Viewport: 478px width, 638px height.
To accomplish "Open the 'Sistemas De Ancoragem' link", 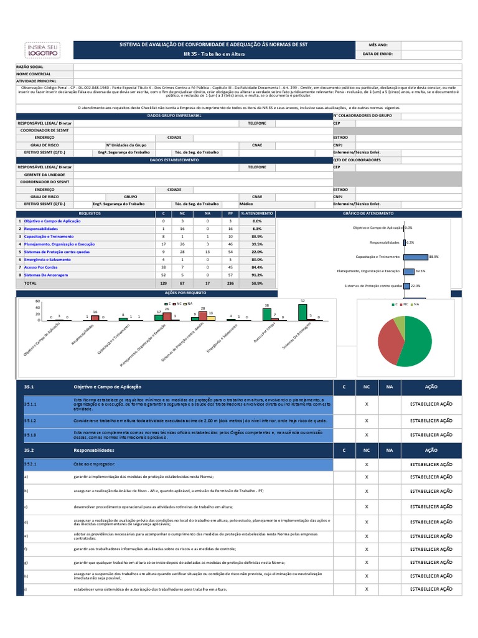I will (x=46, y=275).
